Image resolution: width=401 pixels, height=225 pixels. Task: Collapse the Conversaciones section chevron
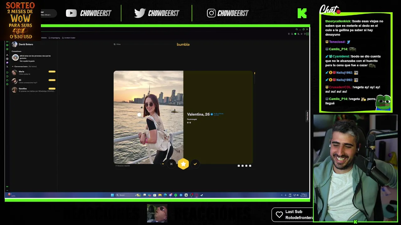pyautogui.click(x=13, y=67)
